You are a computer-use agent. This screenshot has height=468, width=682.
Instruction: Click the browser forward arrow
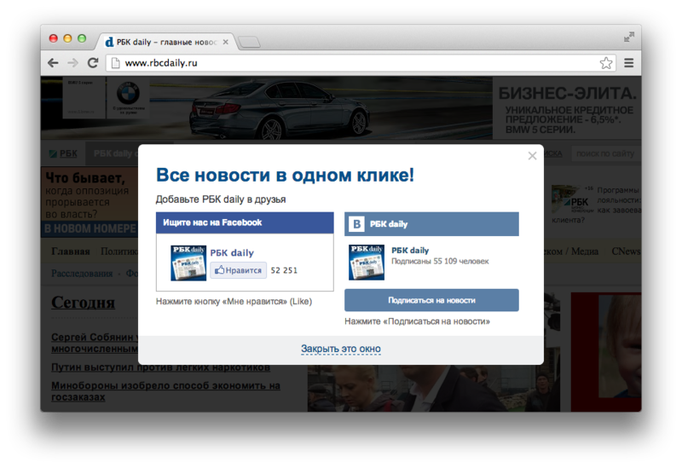pyautogui.click(x=72, y=63)
